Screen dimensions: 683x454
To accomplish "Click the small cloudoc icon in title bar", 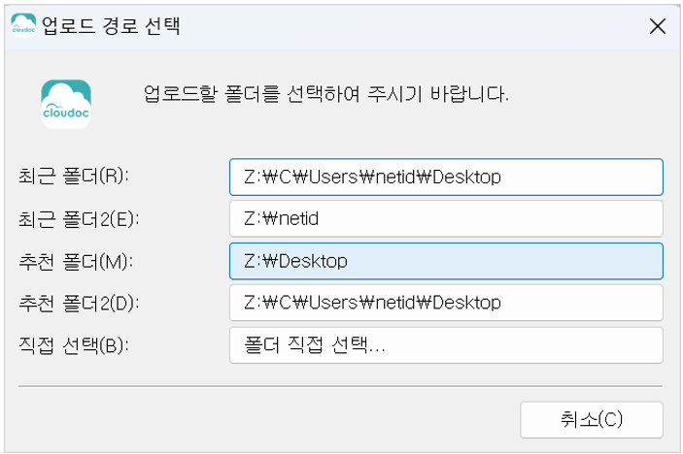I will click(x=23, y=25).
